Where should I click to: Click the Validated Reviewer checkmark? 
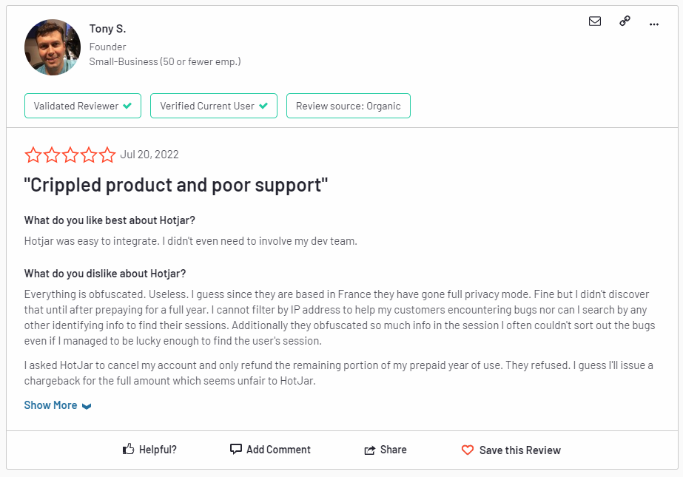tap(127, 106)
